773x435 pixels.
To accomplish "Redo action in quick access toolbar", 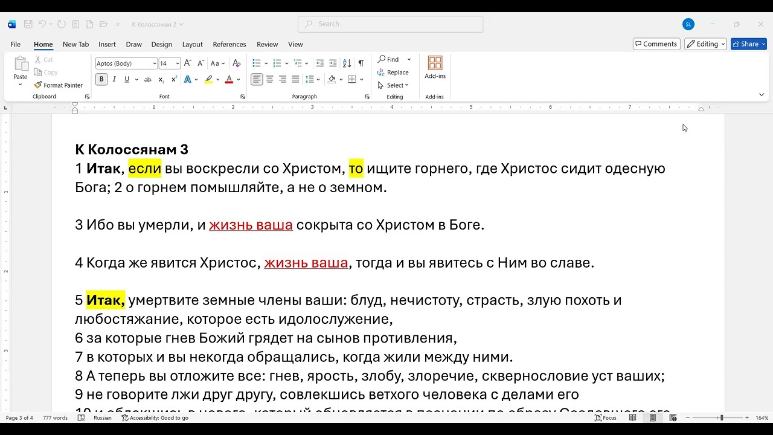I will 62,24.
